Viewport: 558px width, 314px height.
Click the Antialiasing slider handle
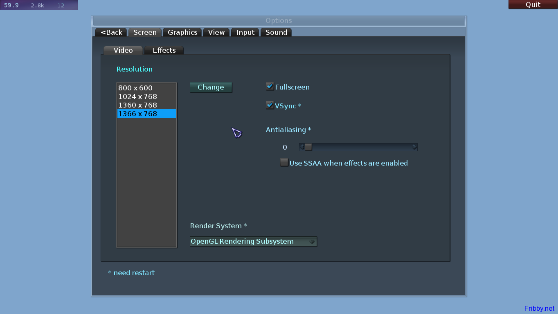click(x=308, y=147)
